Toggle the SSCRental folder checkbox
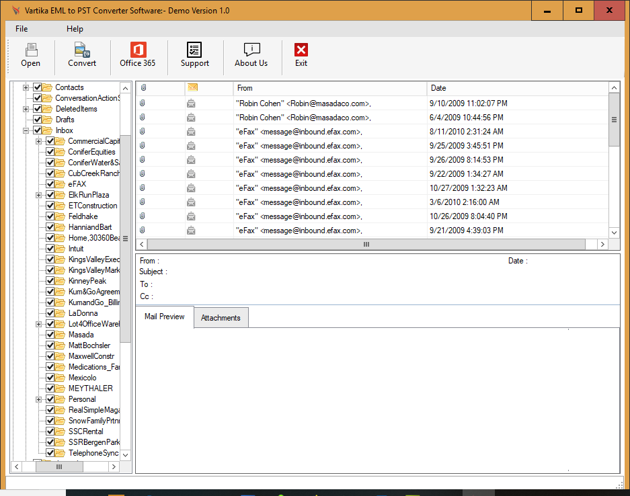The image size is (630, 496). [50, 431]
